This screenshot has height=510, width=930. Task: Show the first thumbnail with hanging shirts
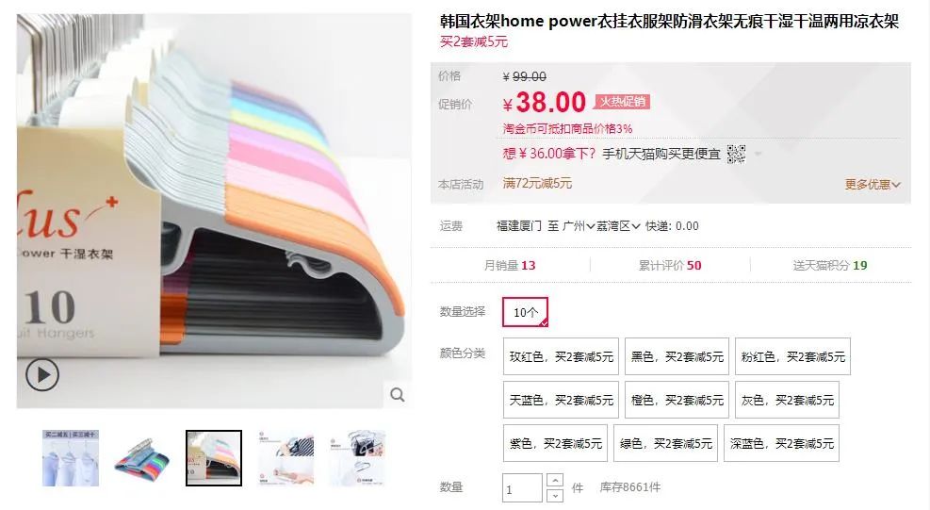coord(70,458)
